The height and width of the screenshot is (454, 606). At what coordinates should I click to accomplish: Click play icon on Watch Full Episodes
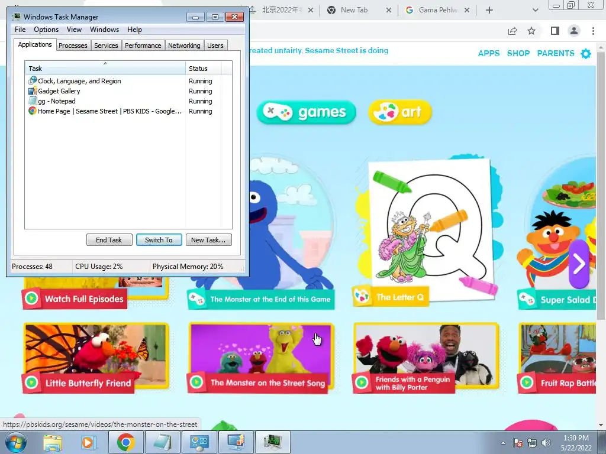point(31,299)
